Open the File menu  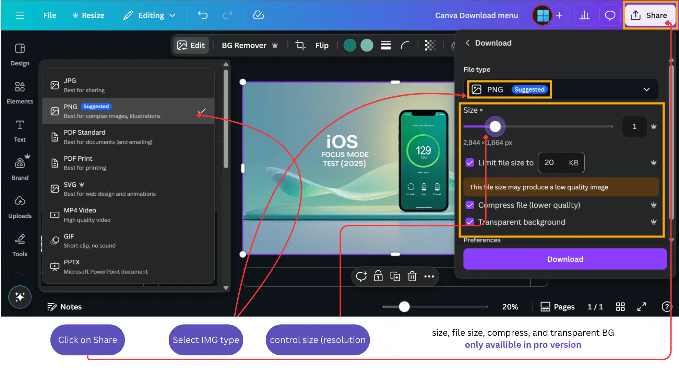(50, 15)
